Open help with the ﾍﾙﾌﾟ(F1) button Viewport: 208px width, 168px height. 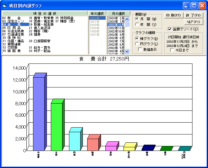coord(193,22)
